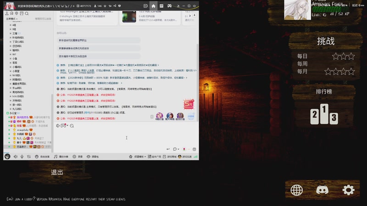Click the channel avatar in title bar
The width and height of the screenshot is (367, 206).
pyautogui.click(x=10, y=6)
